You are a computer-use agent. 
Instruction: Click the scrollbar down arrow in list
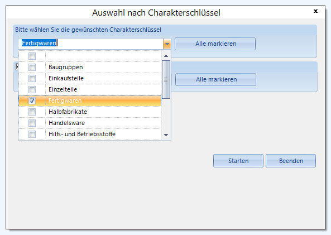pyautogui.click(x=166, y=135)
